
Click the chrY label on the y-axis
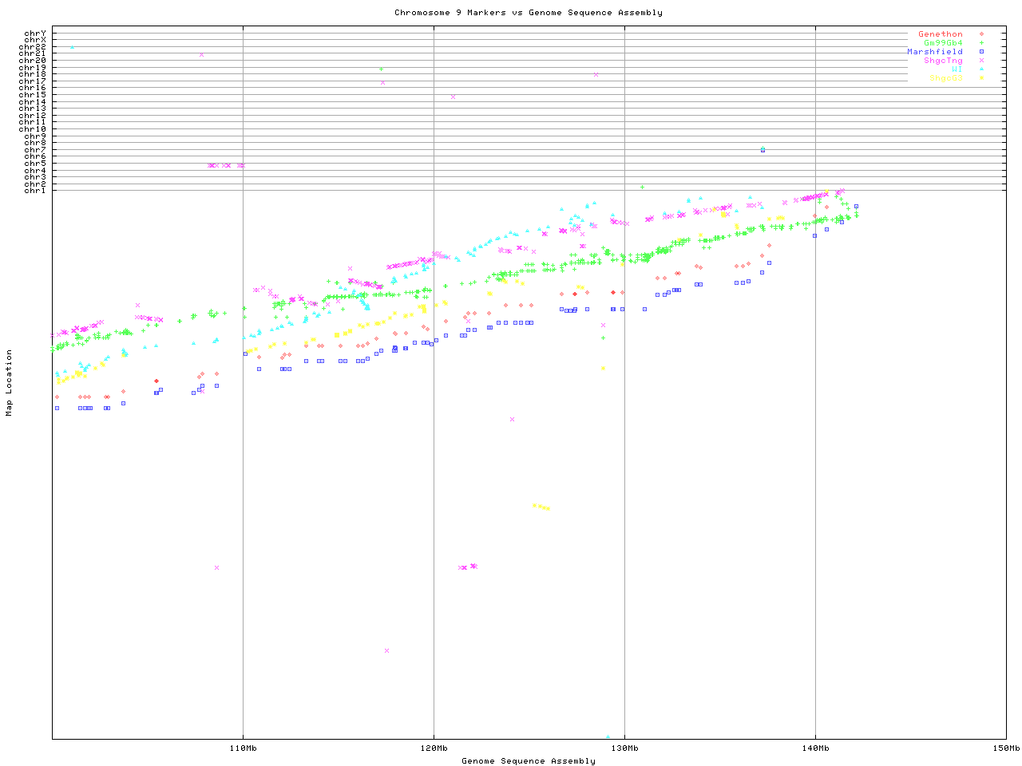pyautogui.click(x=35, y=34)
